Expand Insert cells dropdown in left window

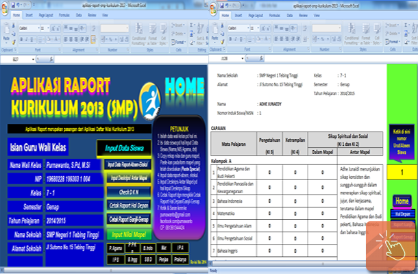[x=184, y=25]
